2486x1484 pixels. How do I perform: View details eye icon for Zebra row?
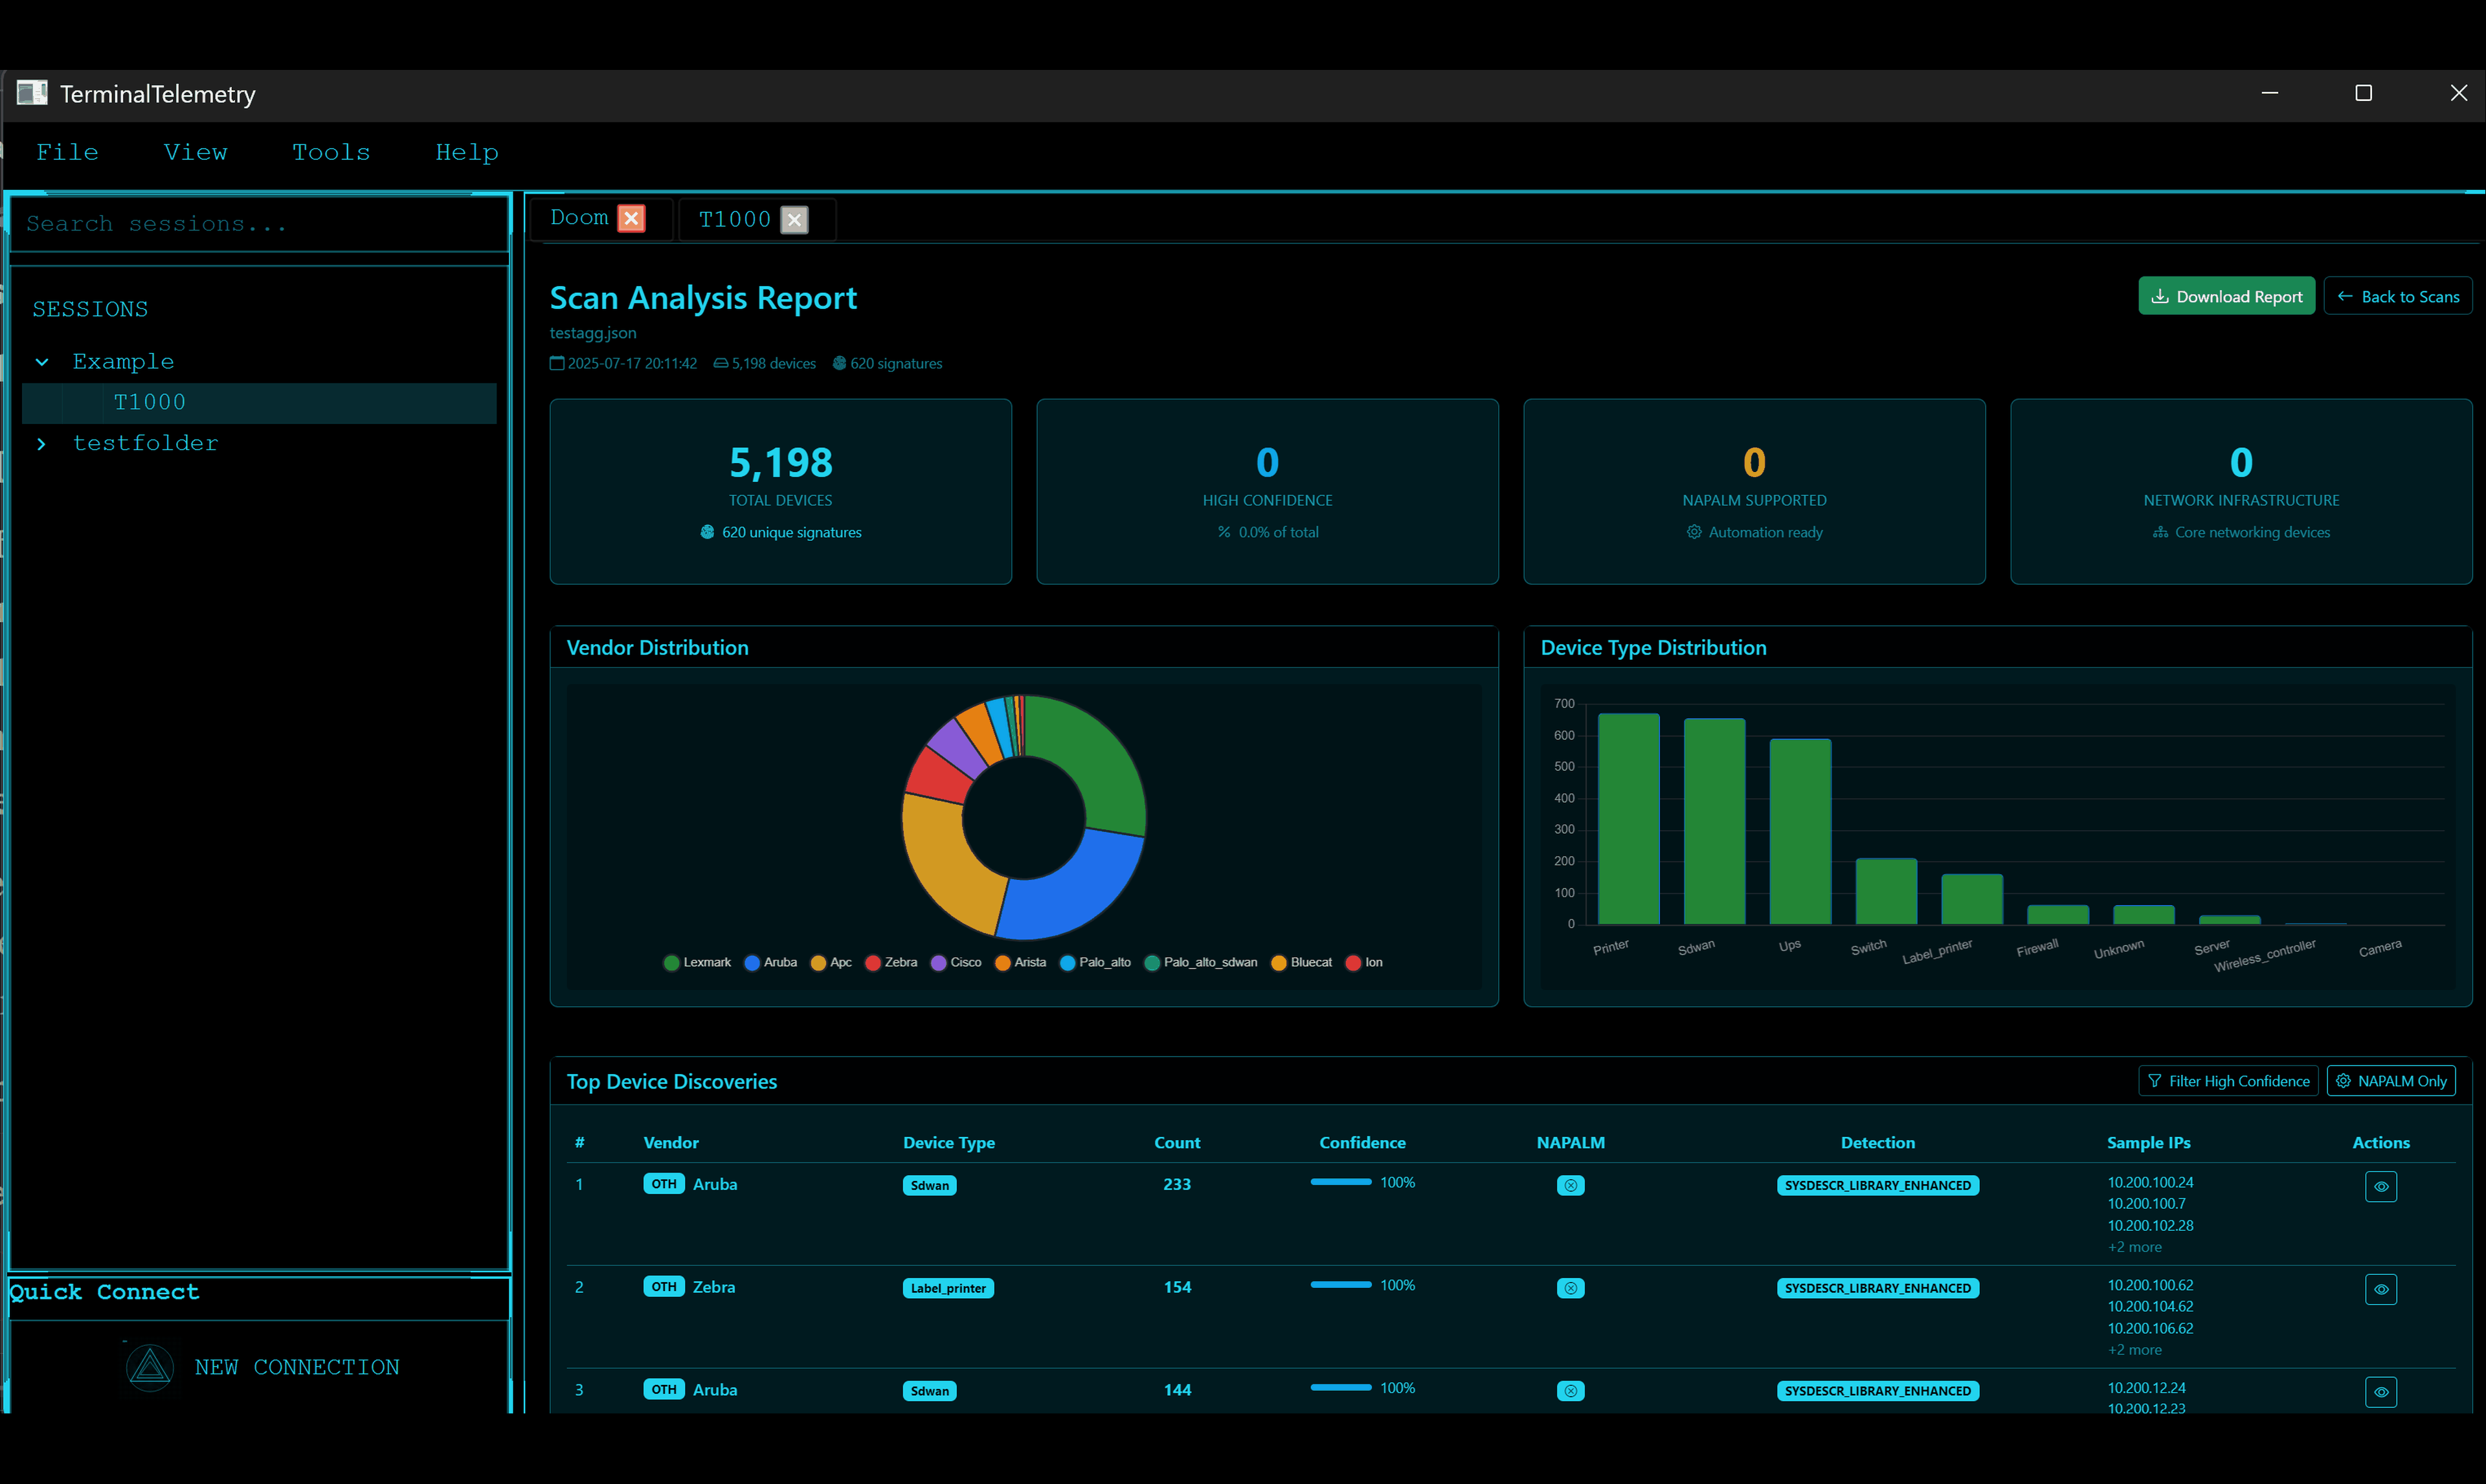point(2381,1290)
